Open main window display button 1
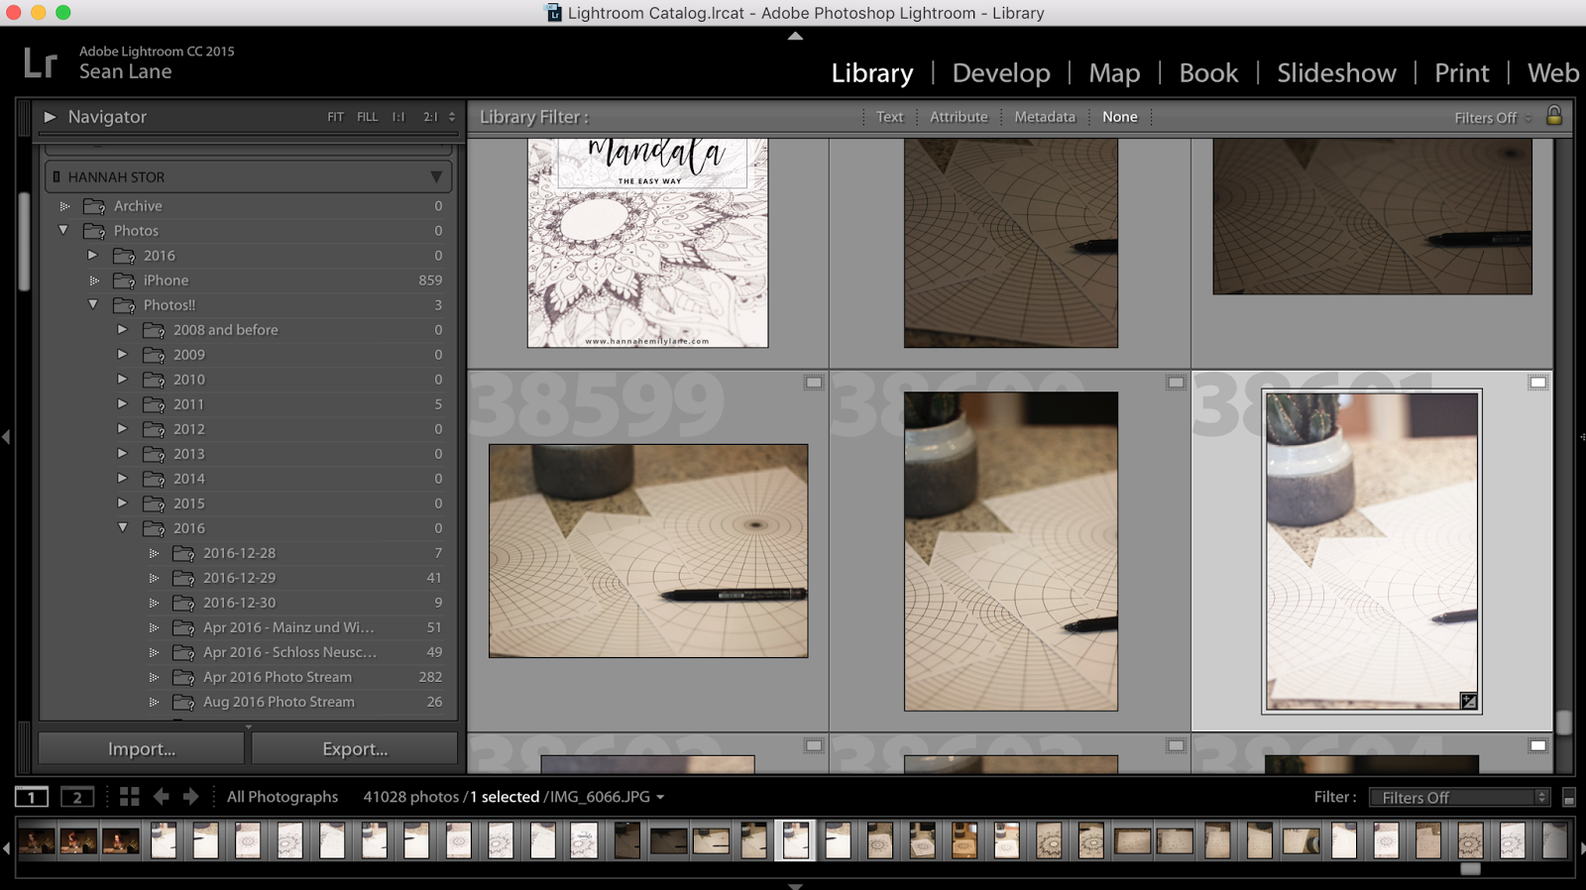Image resolution: width=1586 pixels, height=890 pixels. [x=31, y=797]
